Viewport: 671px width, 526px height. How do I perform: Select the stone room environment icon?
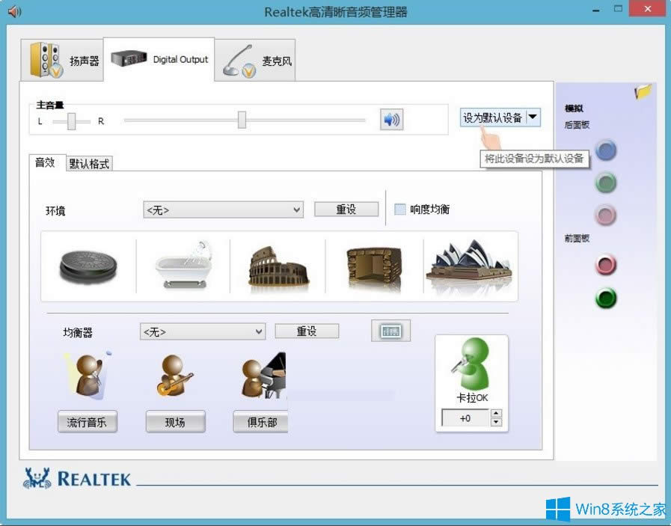tap(374, 267)
